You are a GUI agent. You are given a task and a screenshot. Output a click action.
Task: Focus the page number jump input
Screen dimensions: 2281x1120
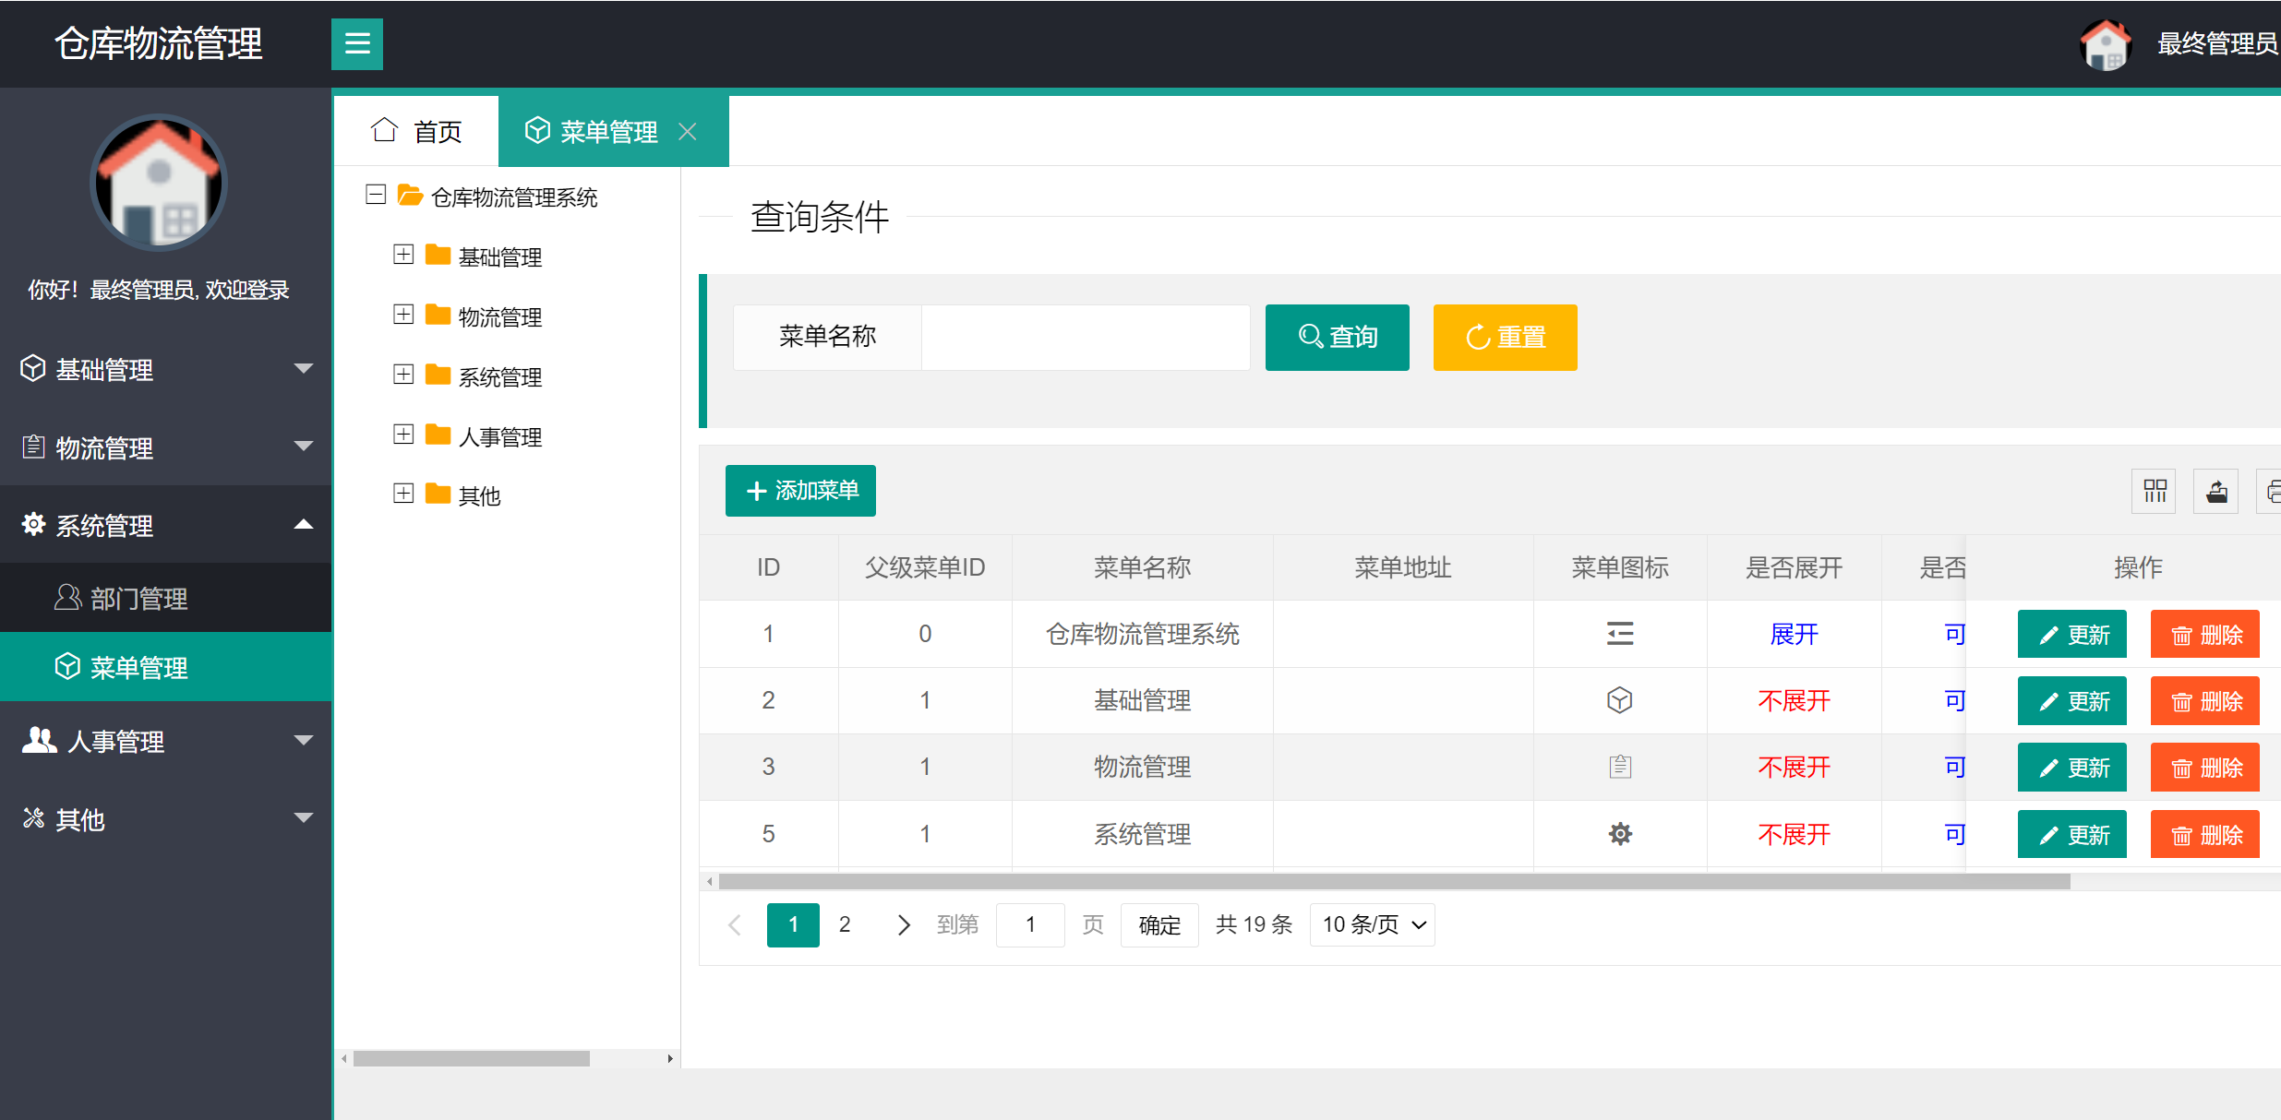(x=1030, y=924)
